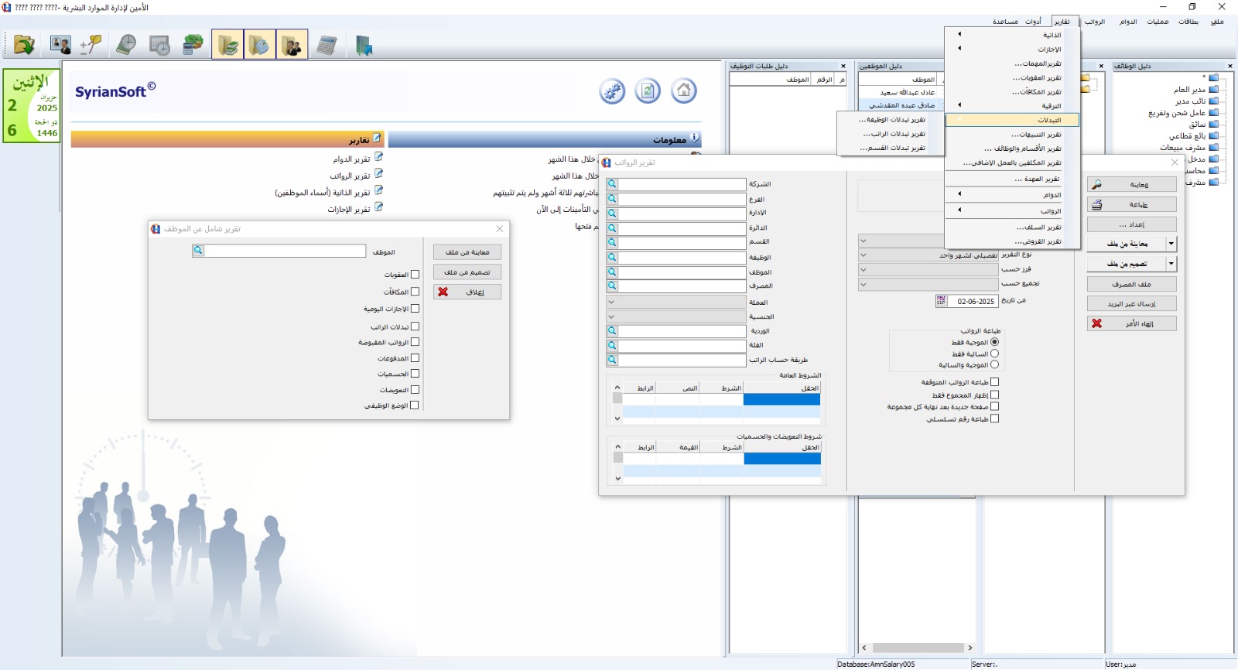Click the من تاريخ date field
The width and height of the screenshot is (1238, 670).
click(x=972, y=301)
